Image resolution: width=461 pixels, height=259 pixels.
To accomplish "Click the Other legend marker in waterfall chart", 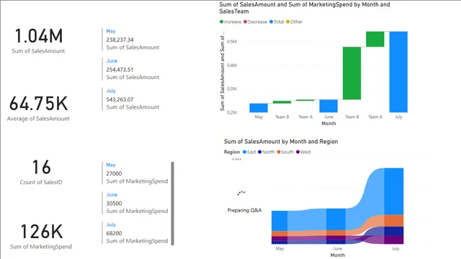I will coord(288,22).
